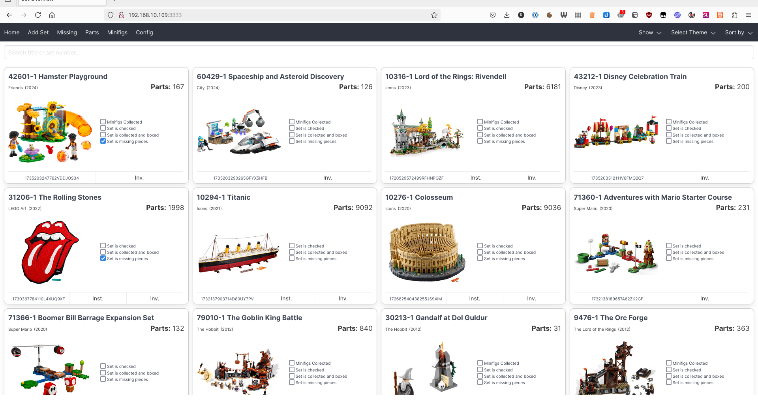Click the browser home icon
Viewport: 758px width, 405px height.
coord(52,15)
